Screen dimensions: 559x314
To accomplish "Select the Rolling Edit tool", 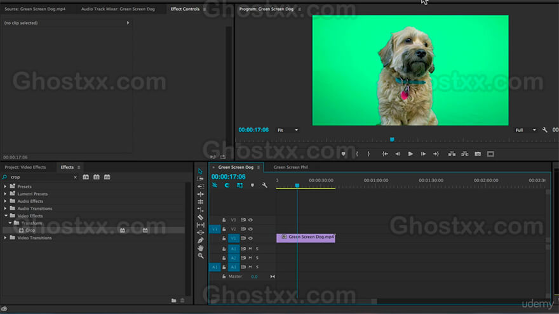I will pos(200,202).
